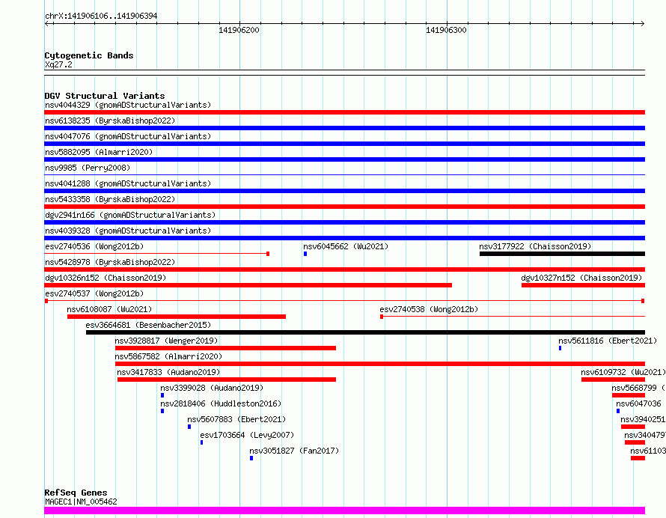The width and height of the screenshot is (666, 518).
Task: Click the nsv4039328 gnomADStructuralVariants label
Action: 128,231
